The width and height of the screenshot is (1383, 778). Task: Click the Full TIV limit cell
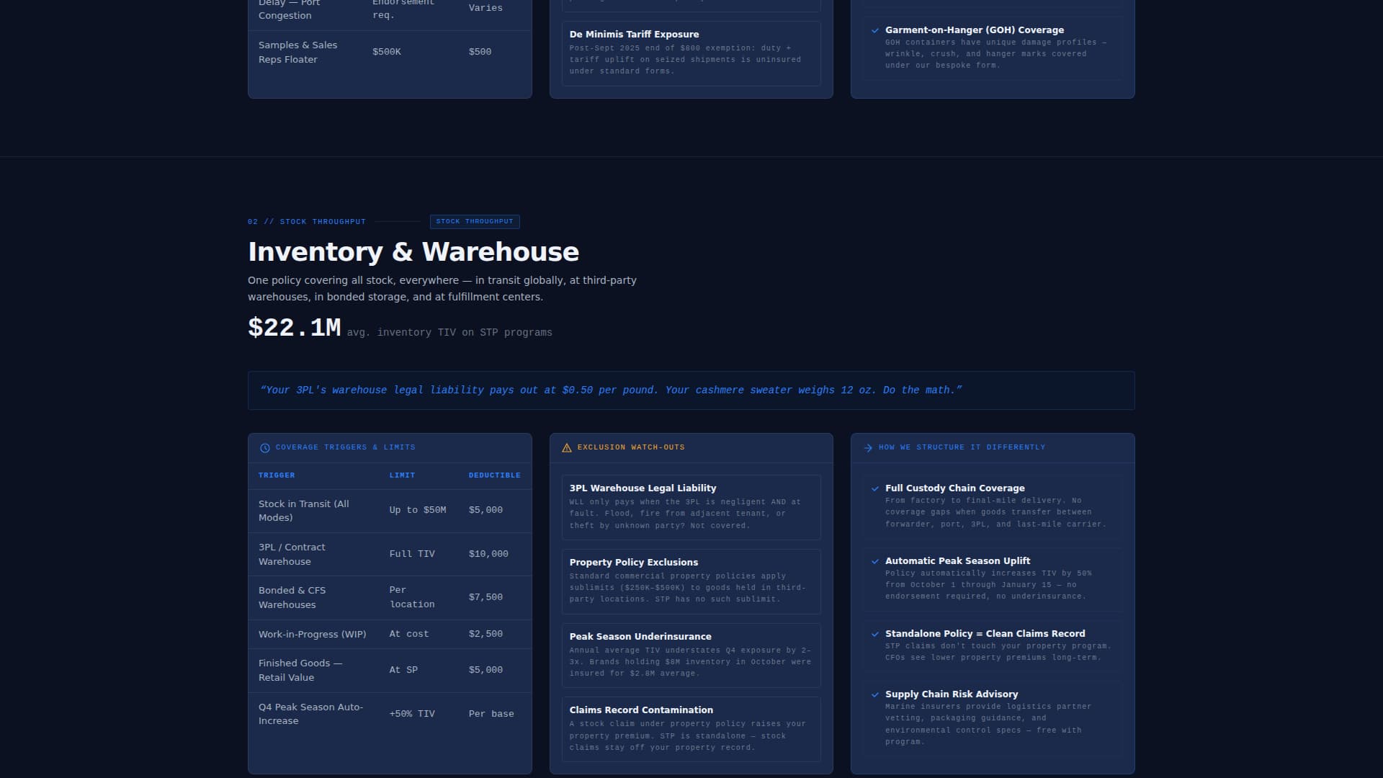[412, 554]
